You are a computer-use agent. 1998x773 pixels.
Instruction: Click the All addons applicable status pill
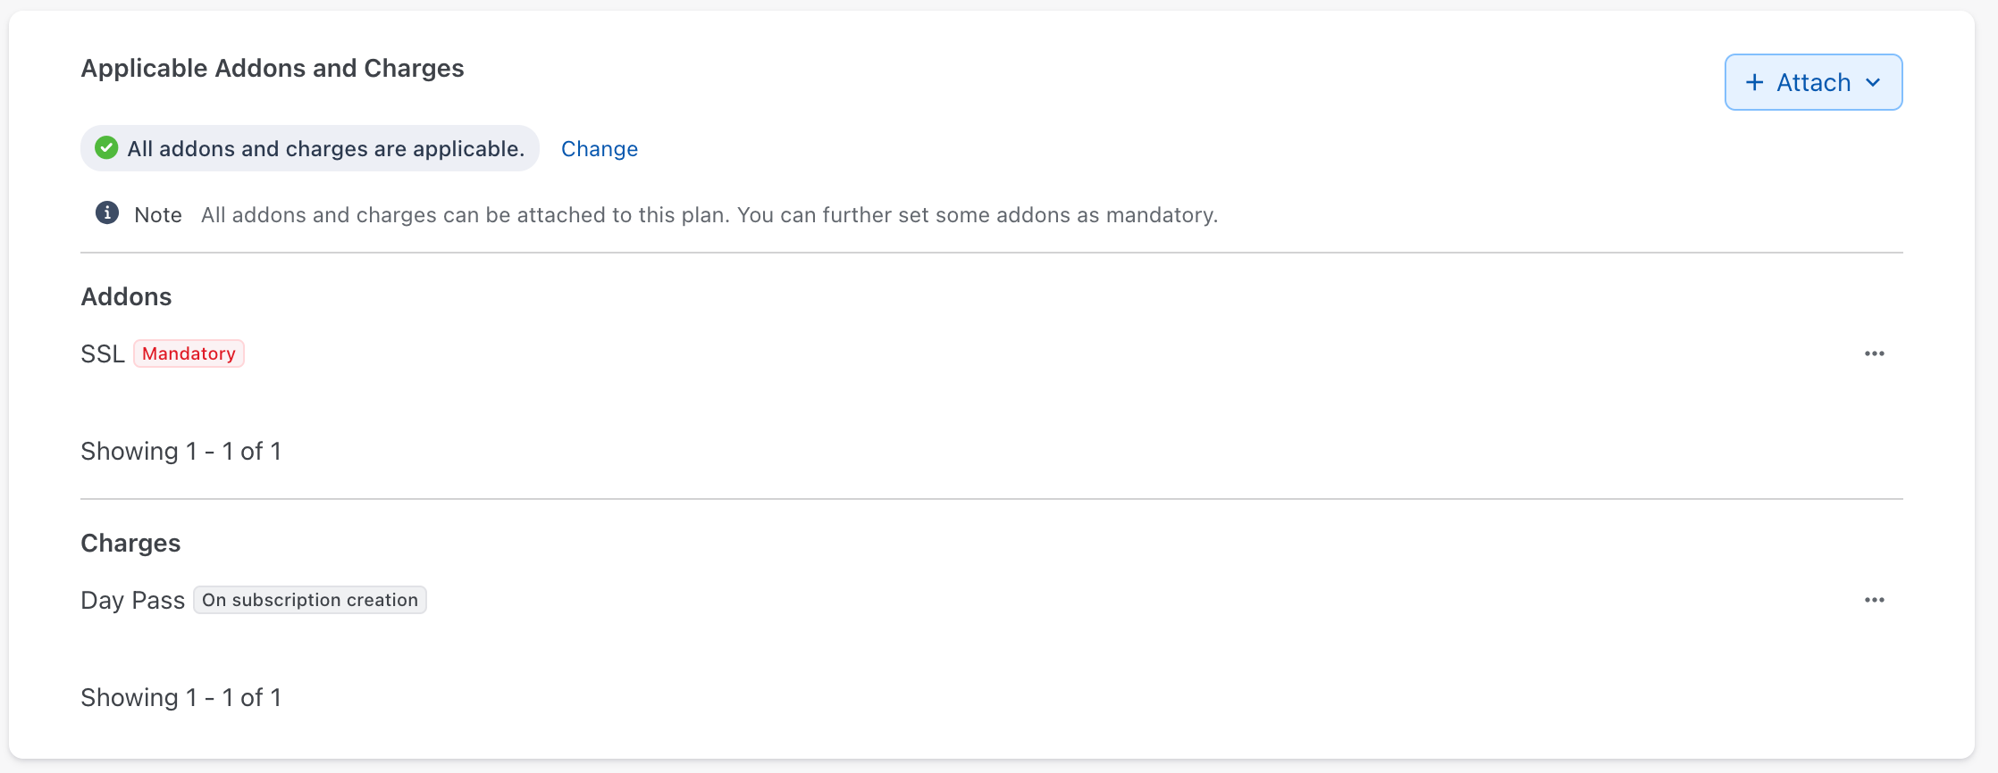[x=325, y=148]
